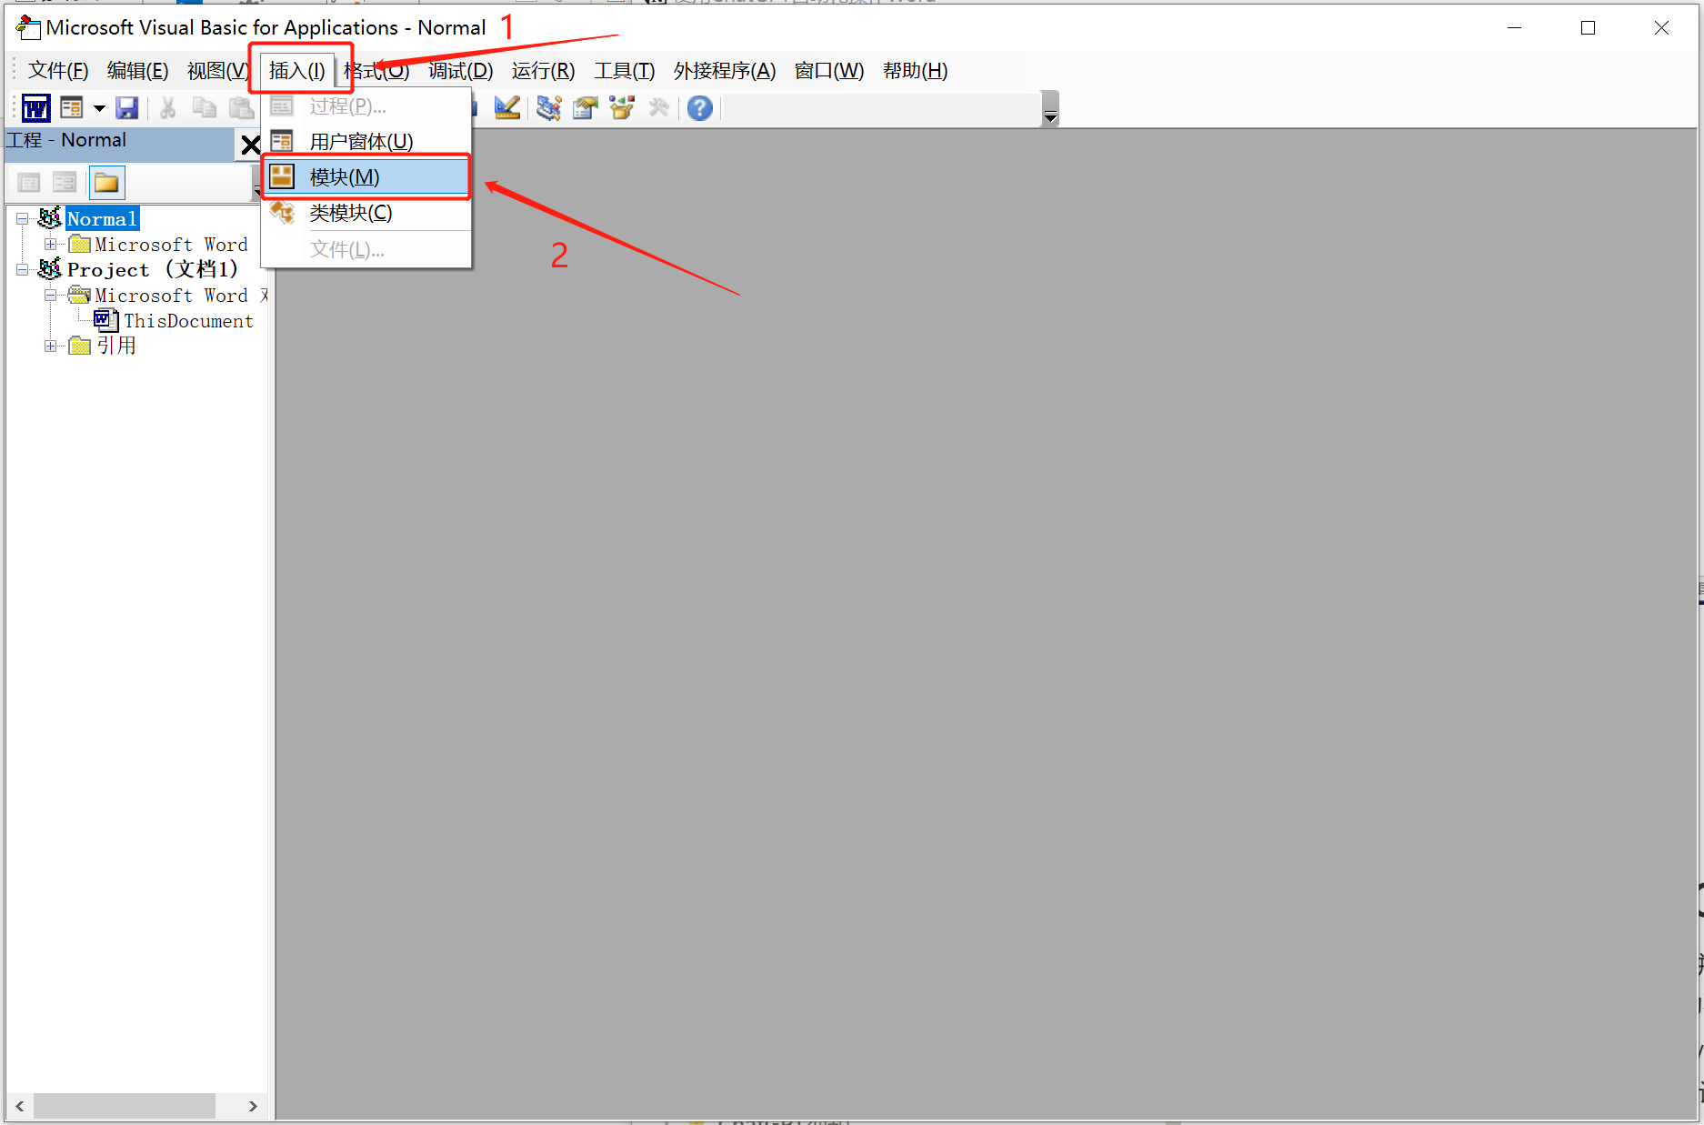1704x1125 pixels.
Task: Expand Microsoft Word folder under Normal
Action: click(51, 245)
